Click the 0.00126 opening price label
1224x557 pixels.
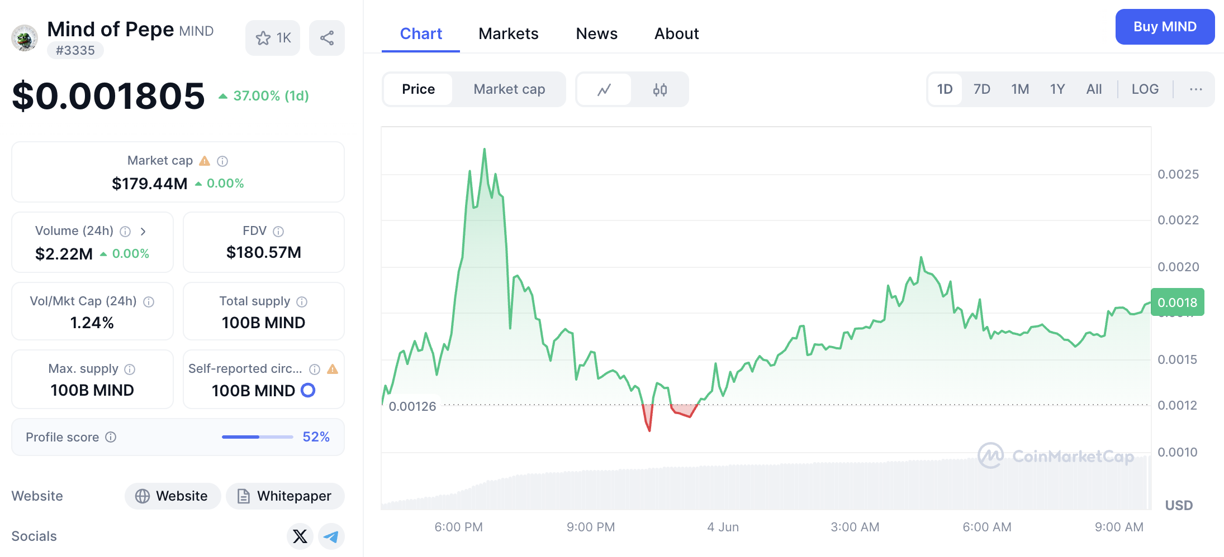(x=412, y=406)
